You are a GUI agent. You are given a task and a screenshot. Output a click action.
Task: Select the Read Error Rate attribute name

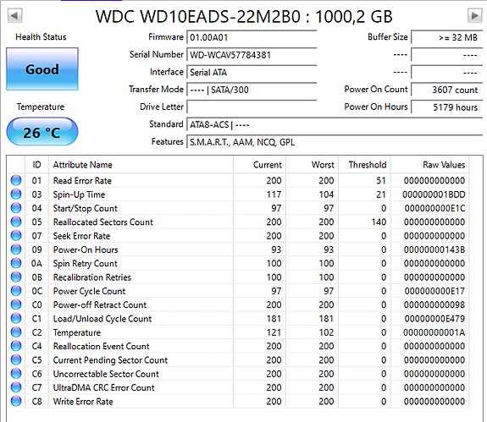coord(82,180)
